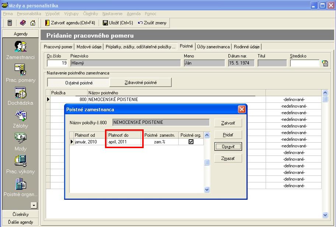Select the Ostatné poistné toggle button

[78, 83]
